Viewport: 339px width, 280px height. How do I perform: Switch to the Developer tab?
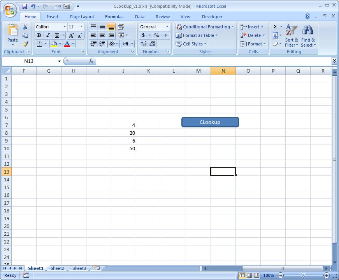pyautogui.click(x=212, y=17)
